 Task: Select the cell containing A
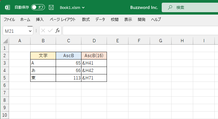[x=43, y=63]
